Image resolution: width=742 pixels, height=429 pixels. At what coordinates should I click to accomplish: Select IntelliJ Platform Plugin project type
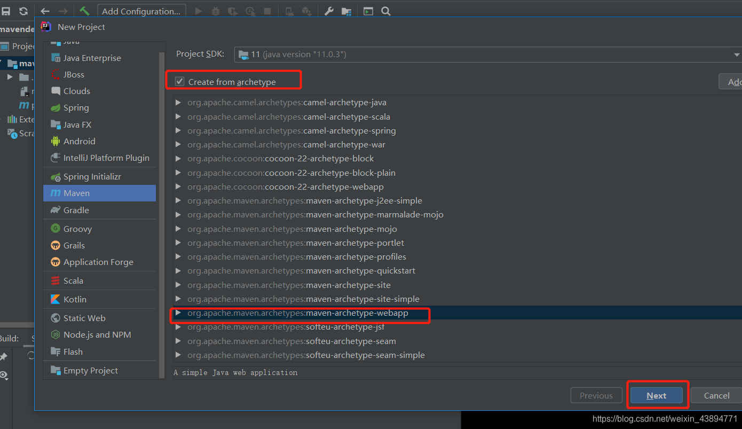99,158
